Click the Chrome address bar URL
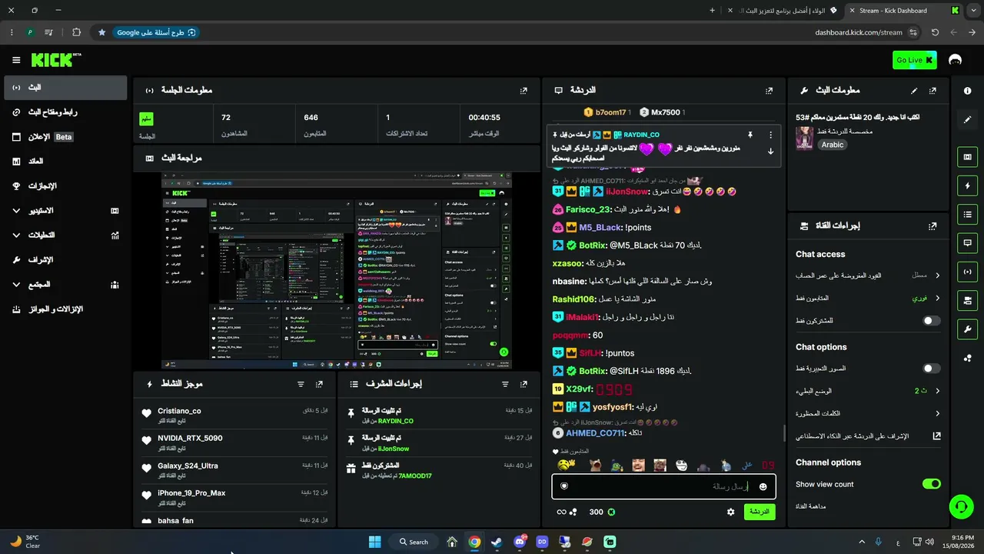The width and height of the screenshot is (984, 554). tap(859, 32)
